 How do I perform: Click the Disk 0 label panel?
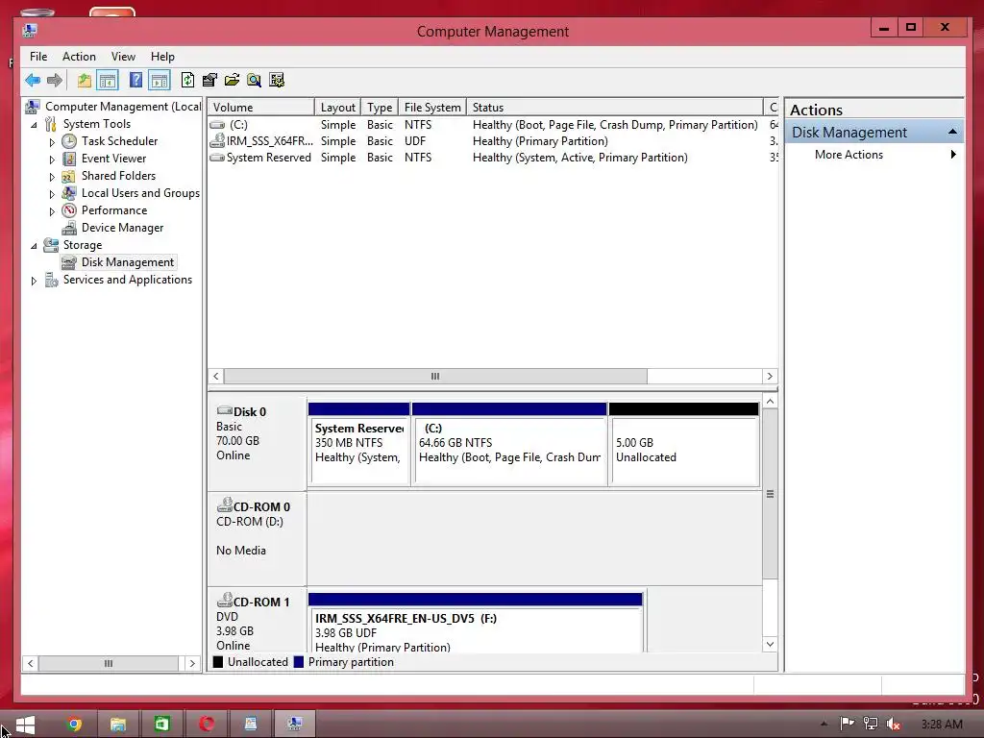point(257,443)
